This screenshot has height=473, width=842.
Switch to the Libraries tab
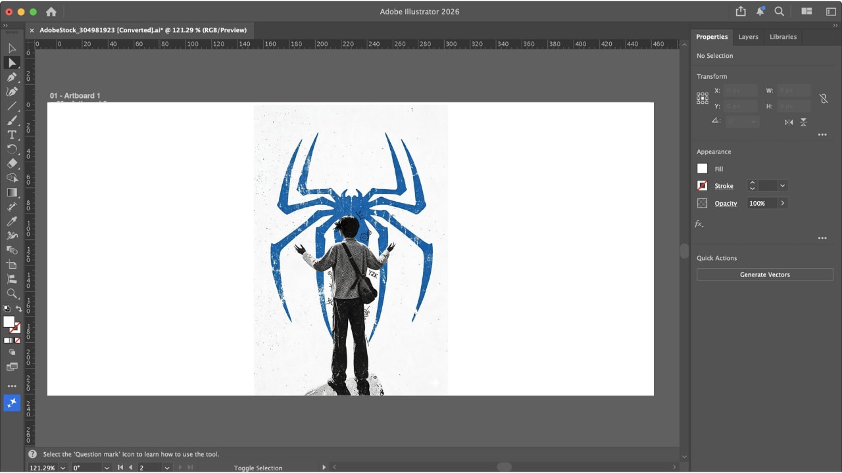783,37
